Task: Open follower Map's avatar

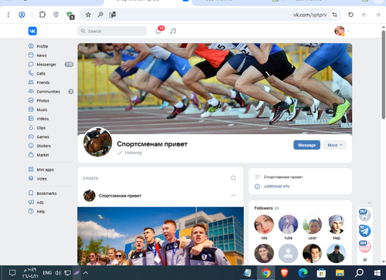Action: point(337,224)
